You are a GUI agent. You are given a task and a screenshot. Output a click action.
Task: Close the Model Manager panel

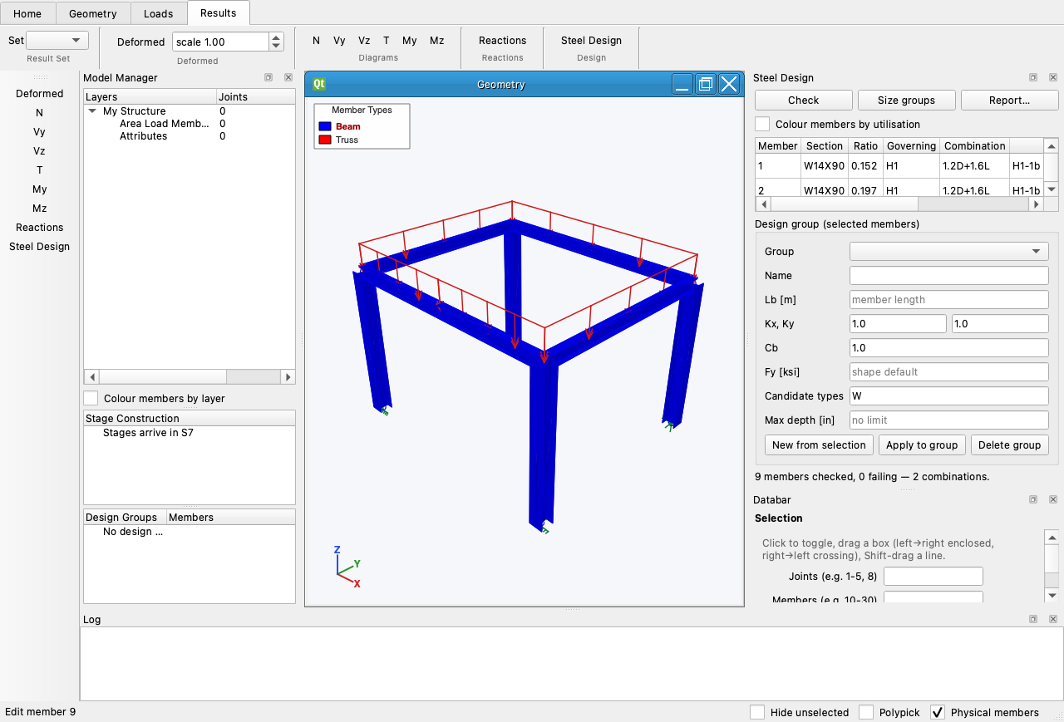tap(288, 77)
